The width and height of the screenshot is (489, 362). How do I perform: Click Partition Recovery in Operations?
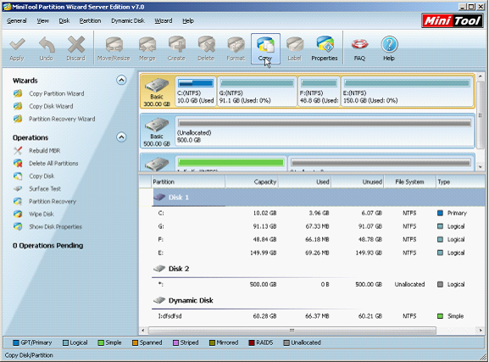point(53,201)
